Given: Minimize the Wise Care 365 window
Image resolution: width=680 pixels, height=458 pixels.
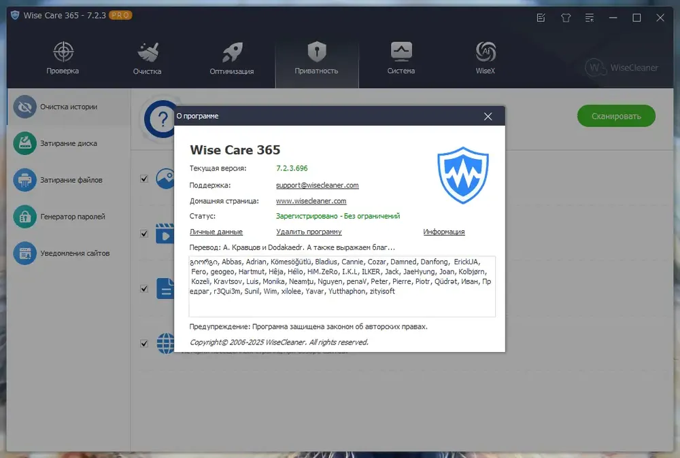Looking at the screenshot, I should tap(613, 18).
